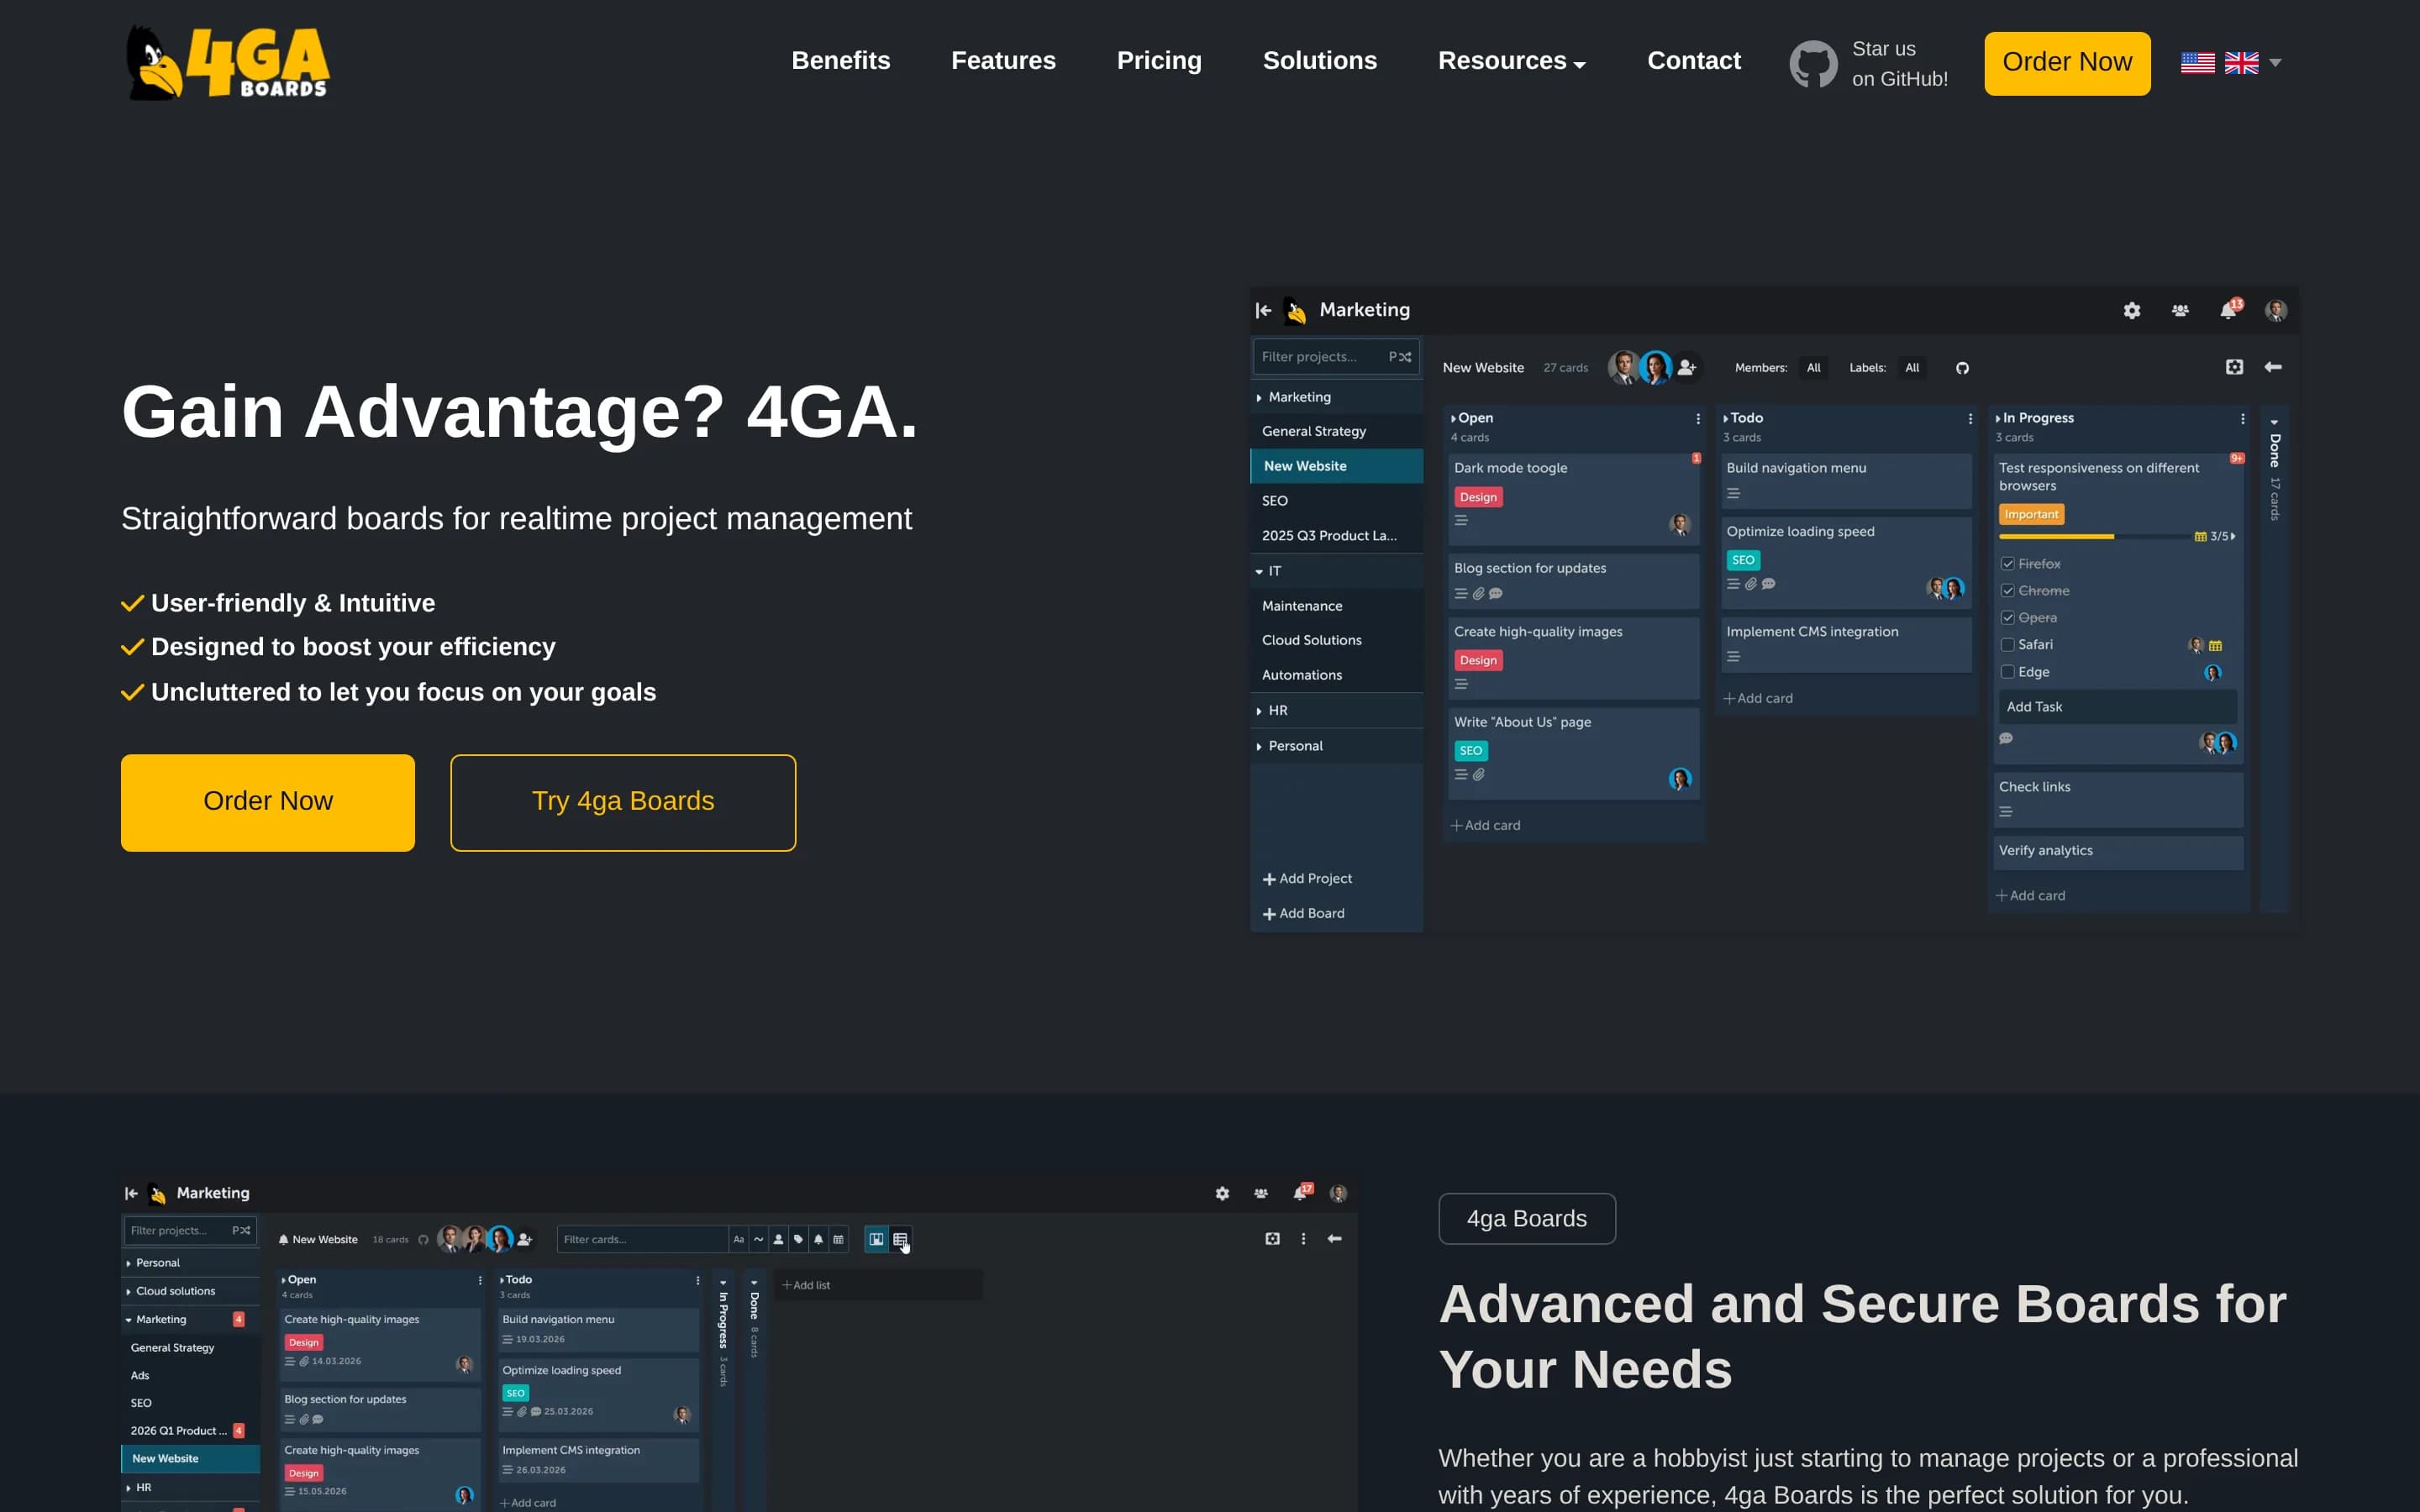Viewport: 2420px width, 1512px height.
Task: Click the orange Important label
Action: [2031, 514]
